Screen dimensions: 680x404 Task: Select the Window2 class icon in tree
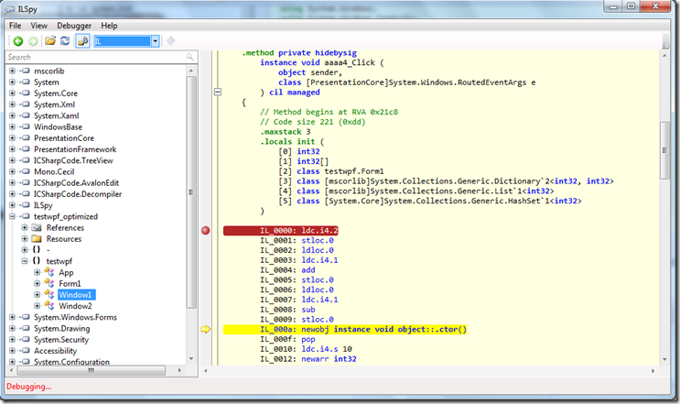pos(50,305)
